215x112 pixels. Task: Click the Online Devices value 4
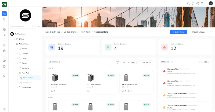click(116, 48)
